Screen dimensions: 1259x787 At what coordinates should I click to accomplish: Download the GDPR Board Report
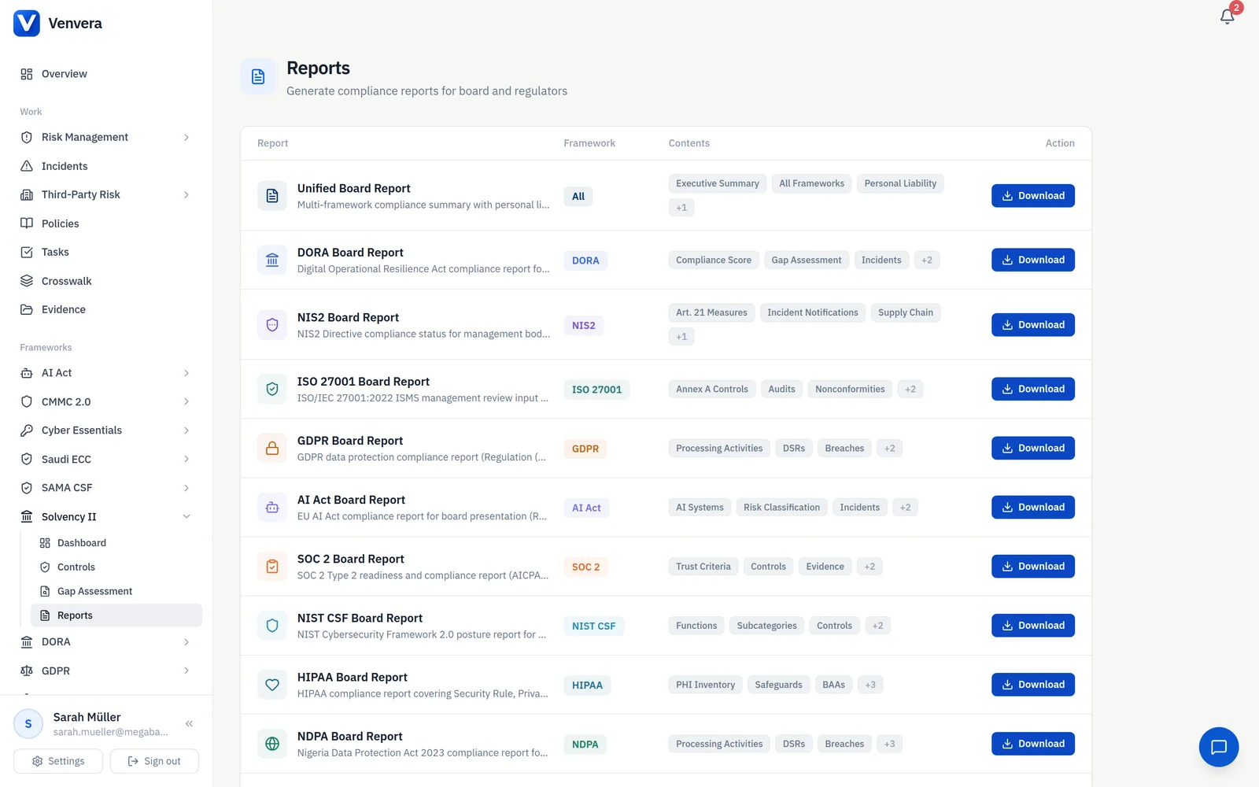(1032, 449)
